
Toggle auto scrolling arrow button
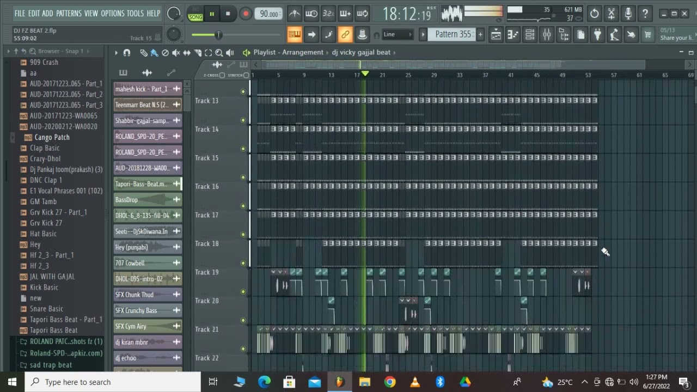tap(311, 35)
